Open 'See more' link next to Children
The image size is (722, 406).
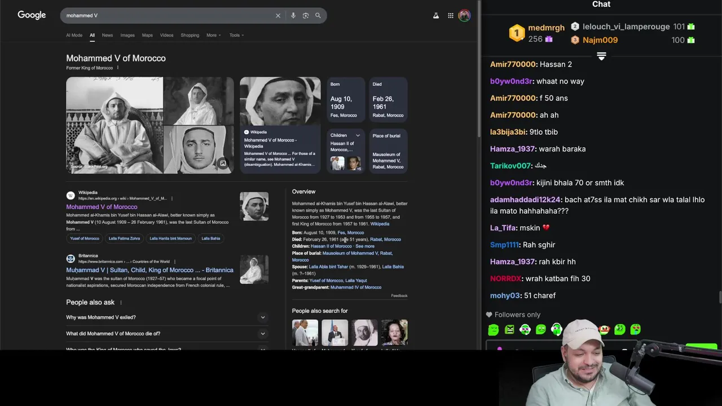(x=365, y=246)
